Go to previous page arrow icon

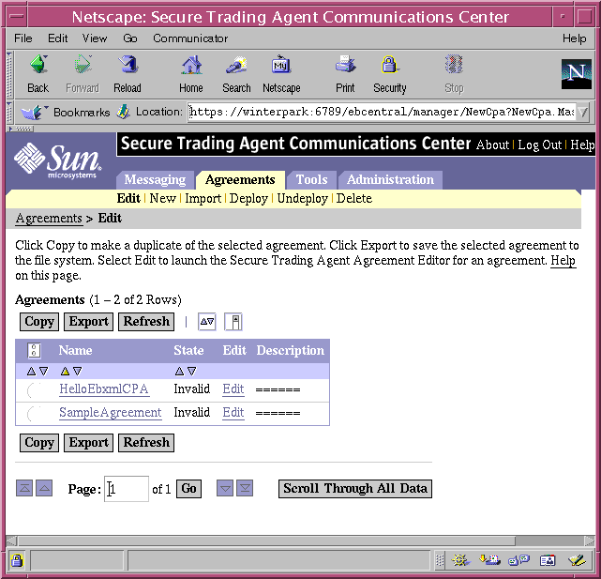coord(44,488)
